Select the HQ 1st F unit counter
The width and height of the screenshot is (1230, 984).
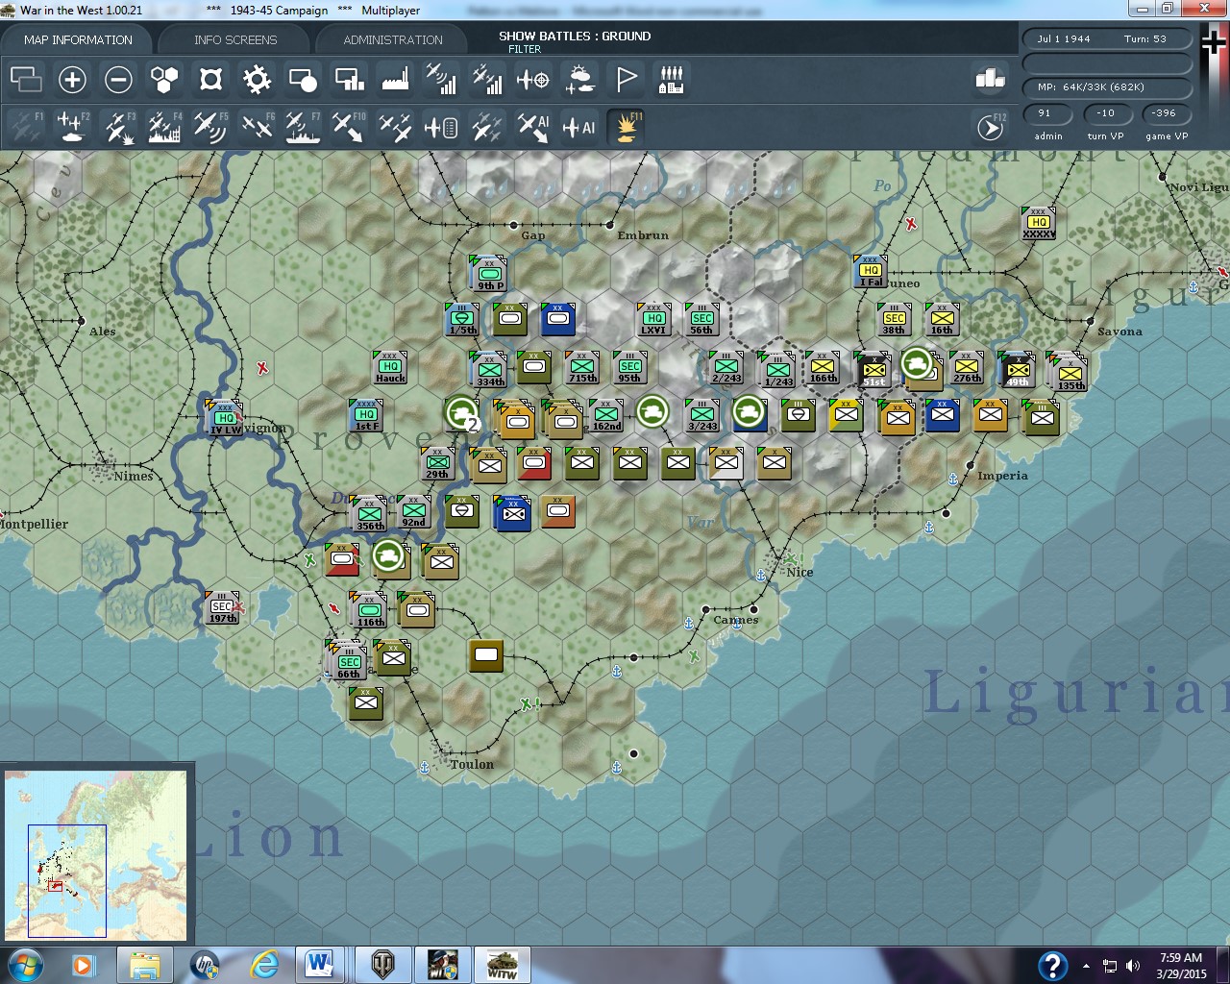[x=366, y=415]
